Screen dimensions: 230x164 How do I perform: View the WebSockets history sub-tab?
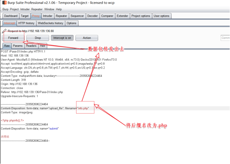pos(51,23)
